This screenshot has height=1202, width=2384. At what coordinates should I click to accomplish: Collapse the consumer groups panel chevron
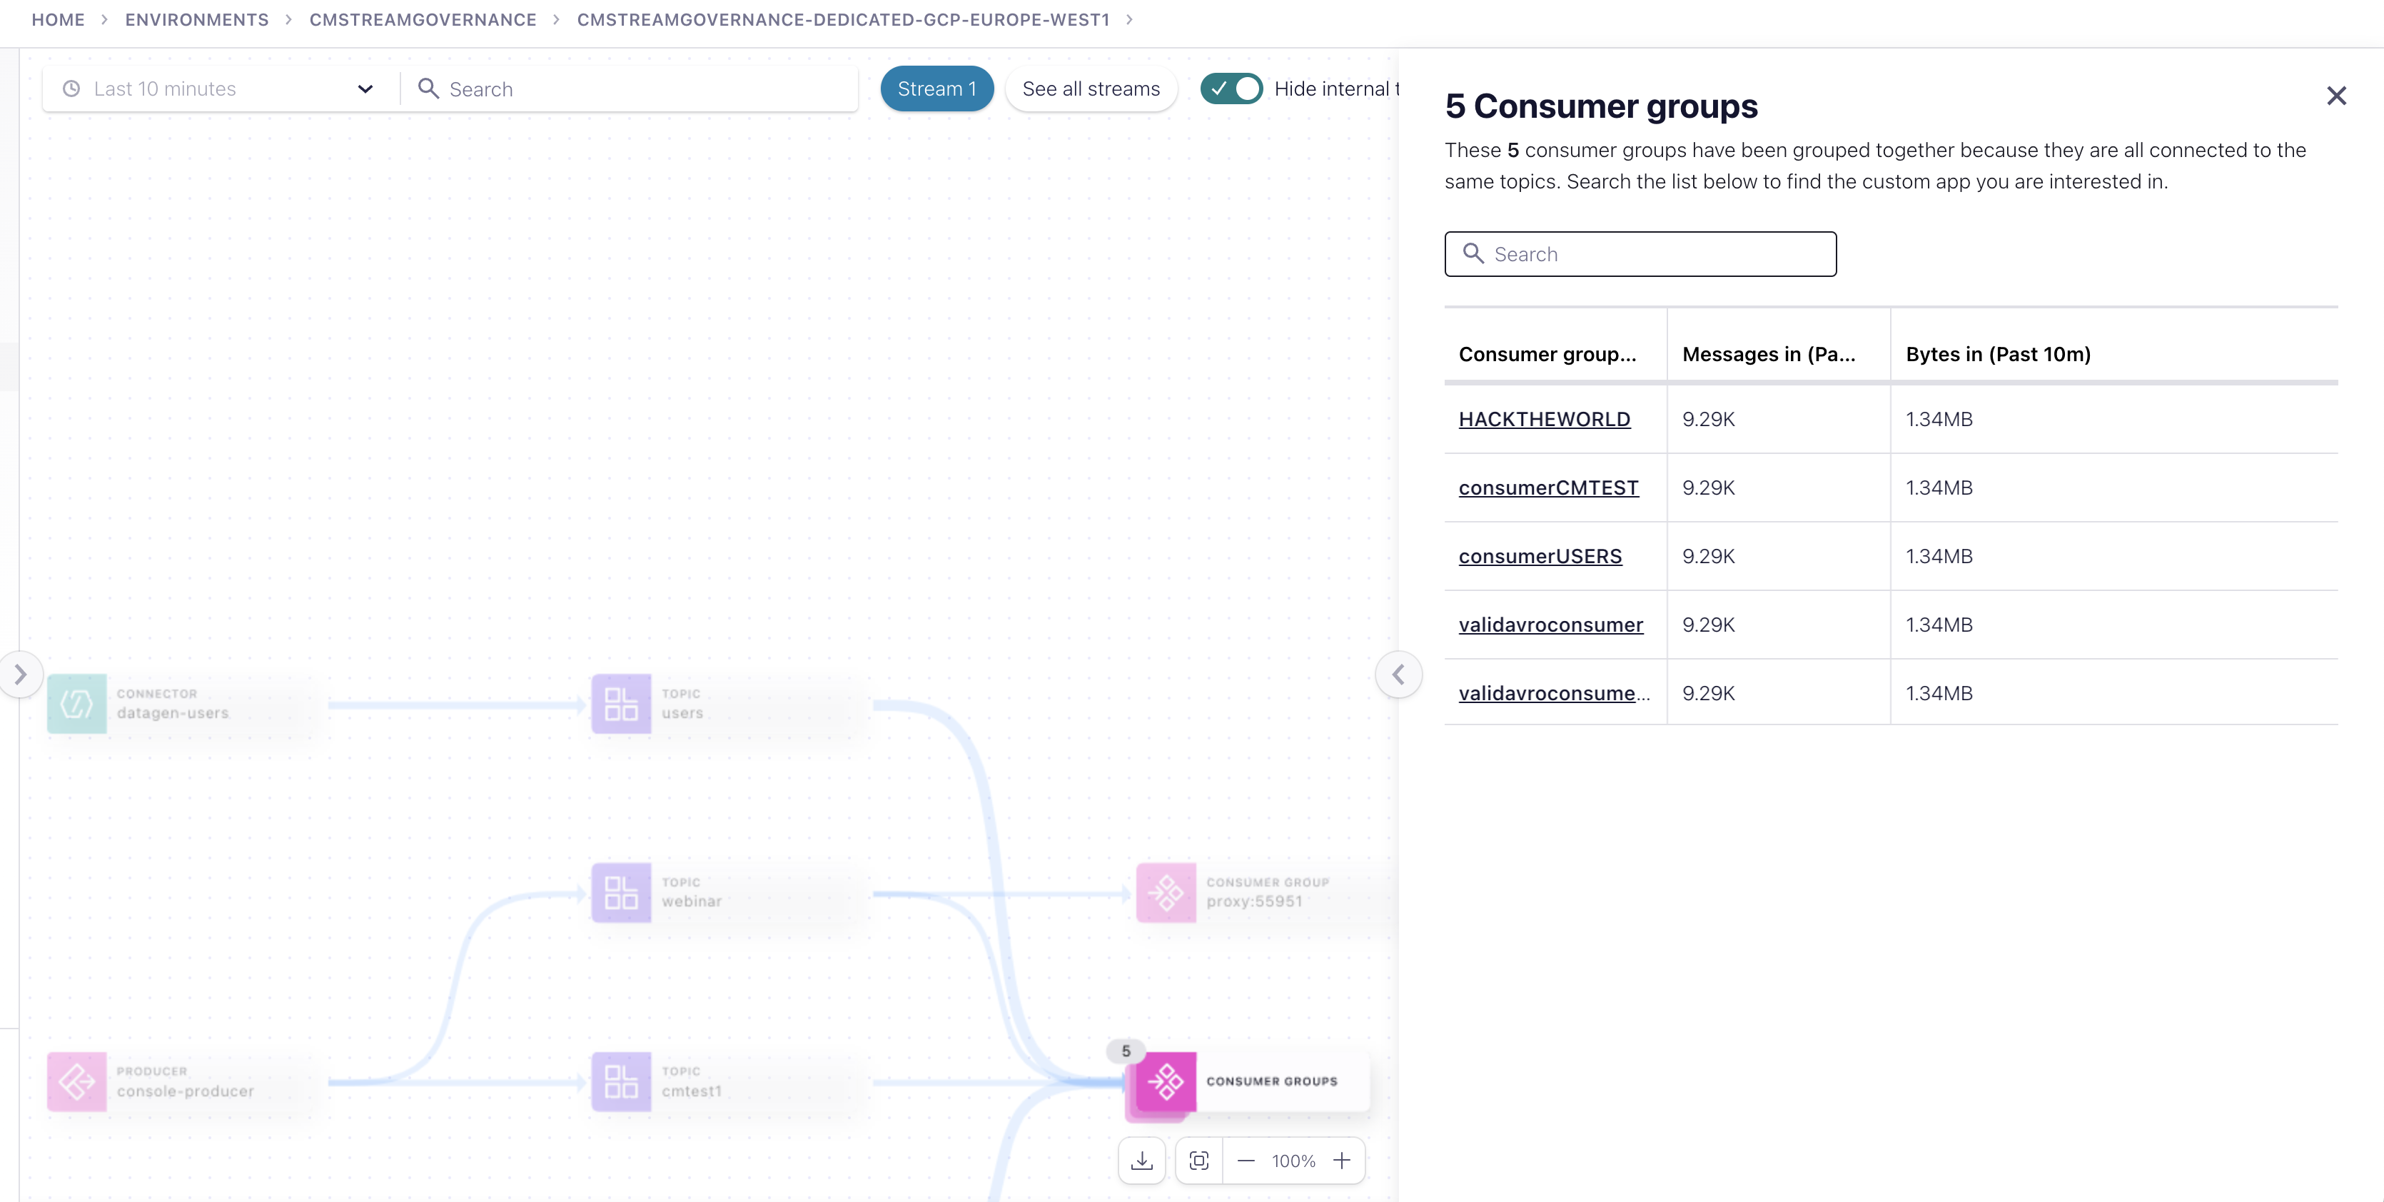[1398, 675]
